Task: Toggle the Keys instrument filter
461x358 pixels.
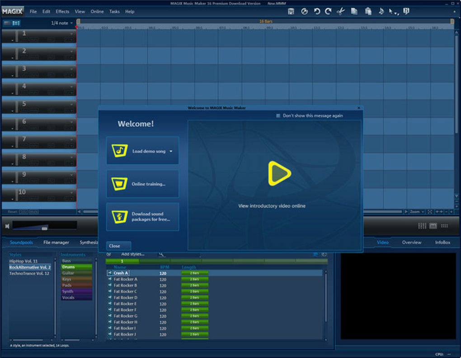Action: point(76,279)
